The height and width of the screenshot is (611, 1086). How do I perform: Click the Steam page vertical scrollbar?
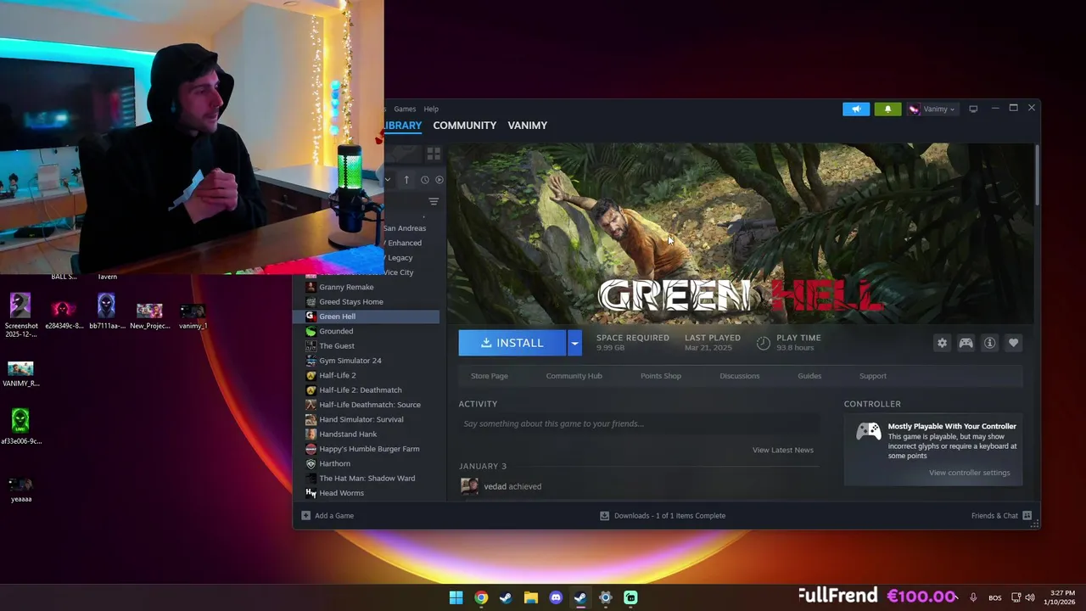1037,175
